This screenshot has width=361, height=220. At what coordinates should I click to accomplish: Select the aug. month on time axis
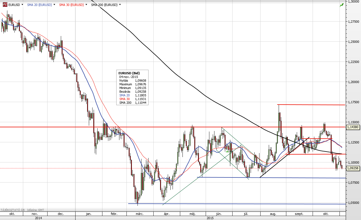pos(273,214)
